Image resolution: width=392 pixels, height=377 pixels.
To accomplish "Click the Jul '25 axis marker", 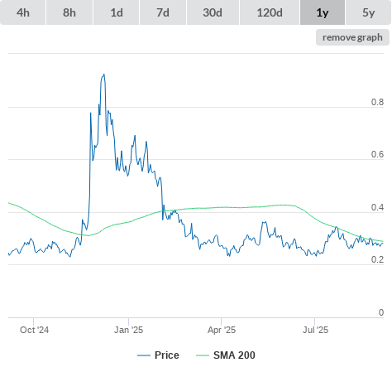I will point(315,330).
